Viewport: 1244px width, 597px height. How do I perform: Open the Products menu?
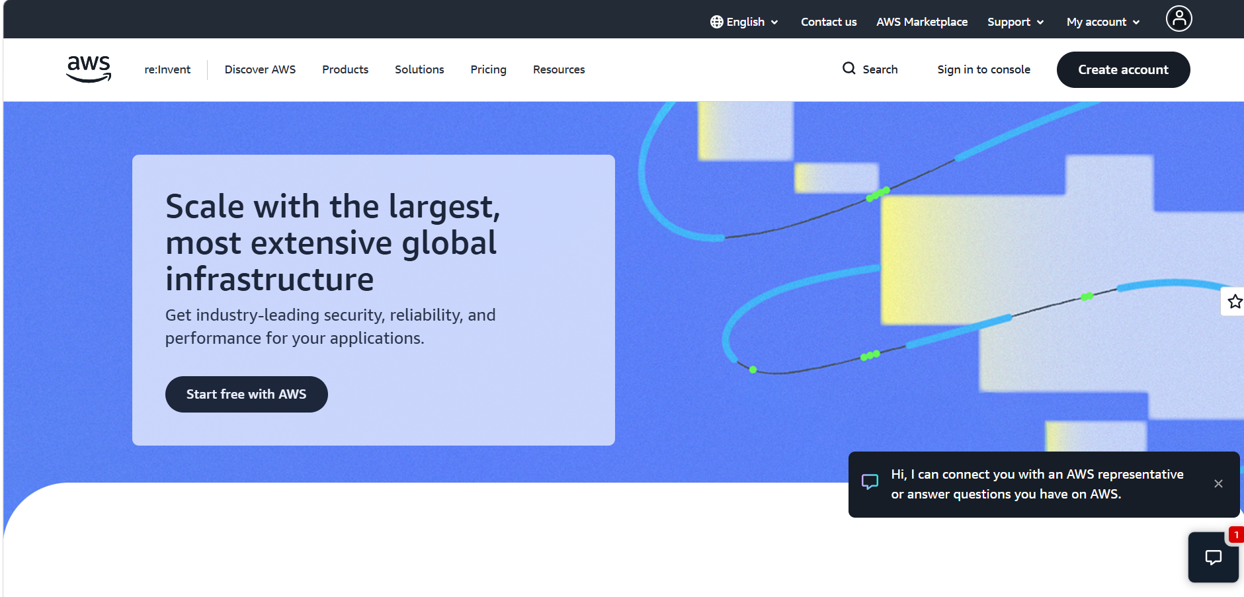click(x=345, y=69)
